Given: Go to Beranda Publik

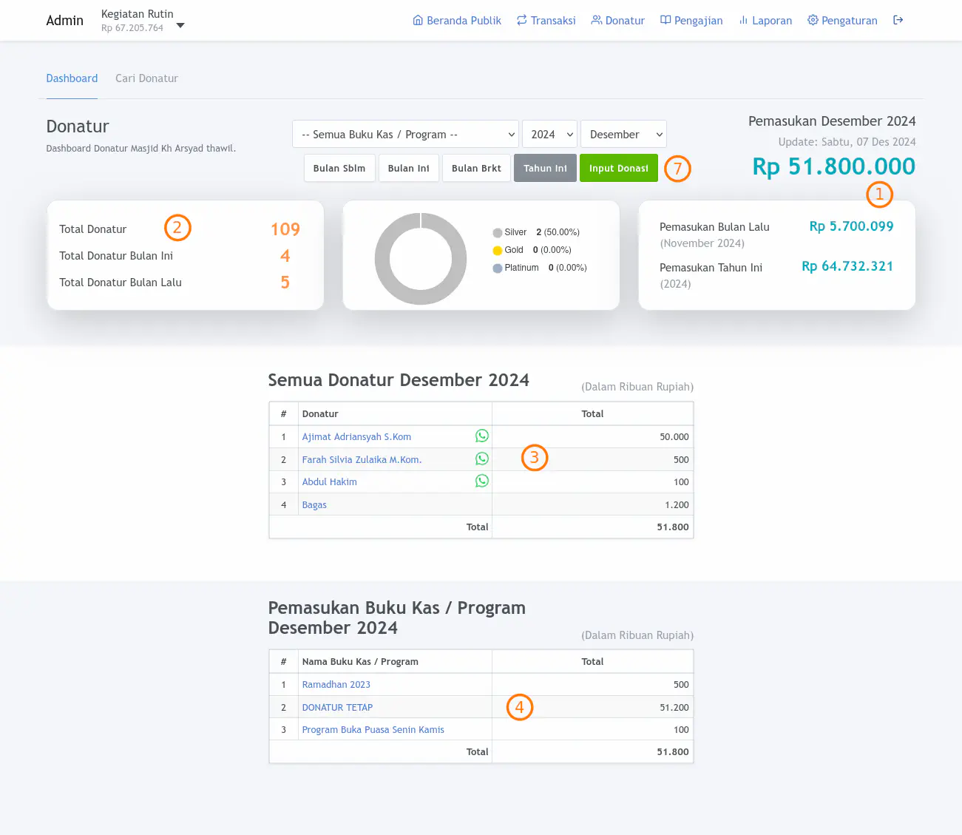Looking at the screenshot, I should (x=457, y=21).
